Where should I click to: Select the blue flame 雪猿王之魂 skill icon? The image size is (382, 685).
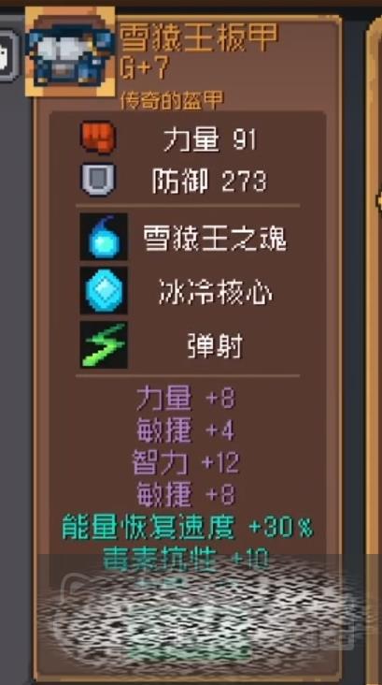pyautogui.click(x=104, y=237)
